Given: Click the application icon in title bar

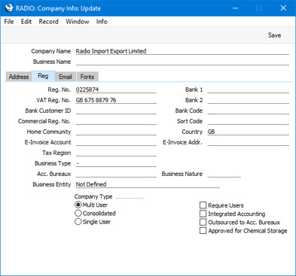Looking at the screenshot, I should click(x=8, y=8).
